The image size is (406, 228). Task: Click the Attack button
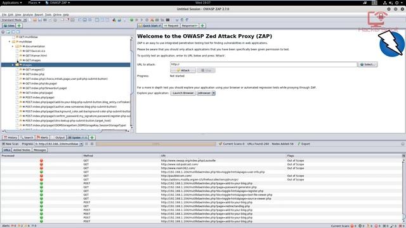click(x=183, y=70)
